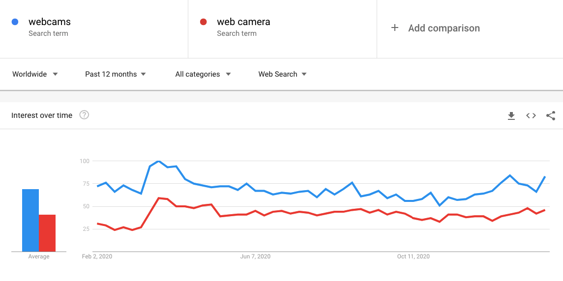Edit the webcams search term
The image size is (563, 281).
coord(50,22)
